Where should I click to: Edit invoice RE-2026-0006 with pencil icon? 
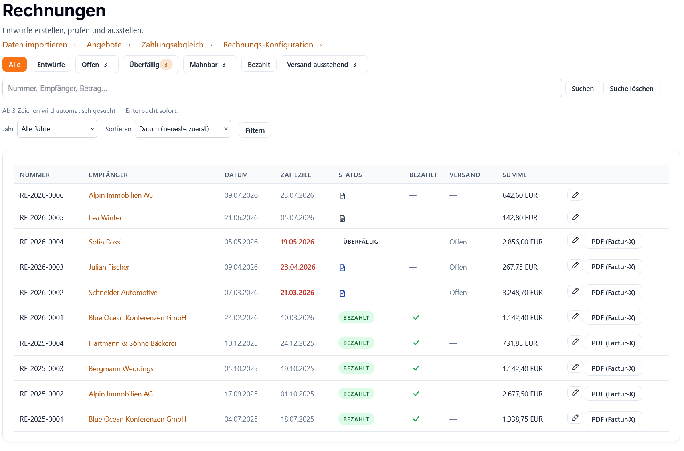pyautogui.click(x=575, y=195)
